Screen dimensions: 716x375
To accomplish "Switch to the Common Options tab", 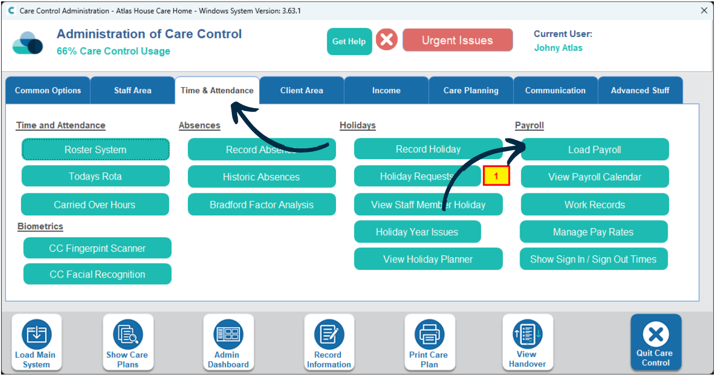I will tap(48, 91).
